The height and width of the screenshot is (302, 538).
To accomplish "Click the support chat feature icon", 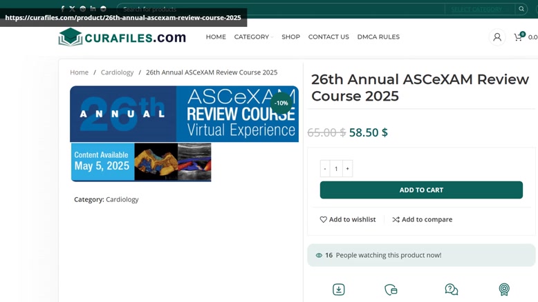I will 451,290.
